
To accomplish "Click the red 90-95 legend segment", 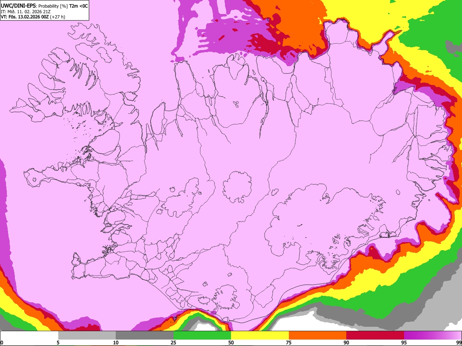I will coord(375,336).
